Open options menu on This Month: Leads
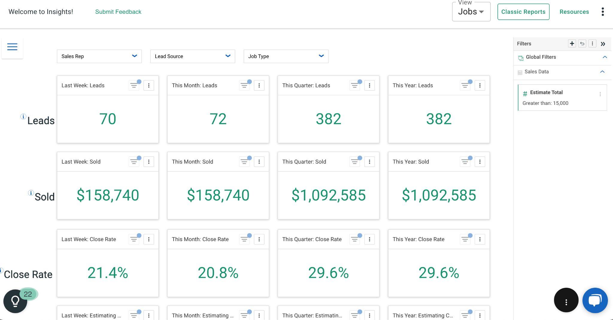Image resolution: width=613 pixels, height=320 pixels. [x=259, y=85]
